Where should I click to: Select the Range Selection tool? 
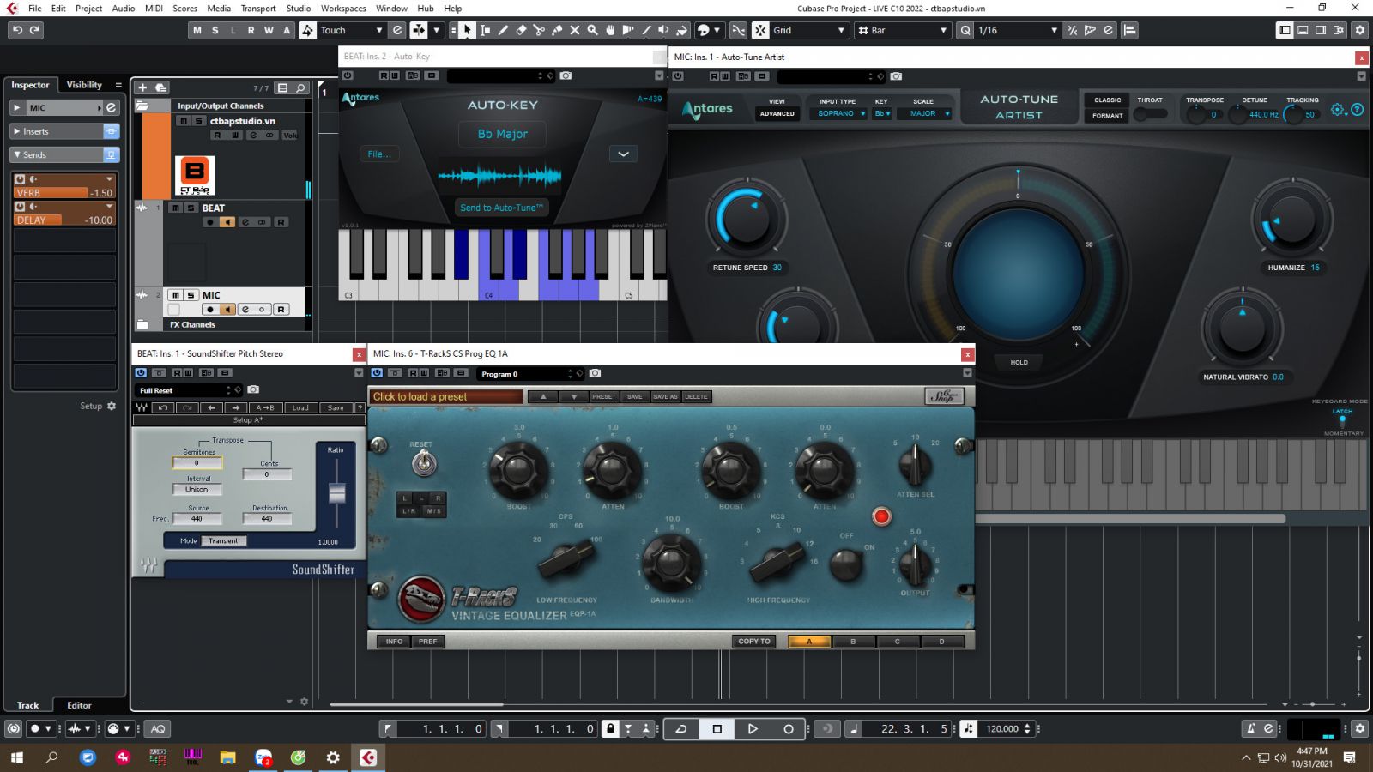[x=485, y=30]
